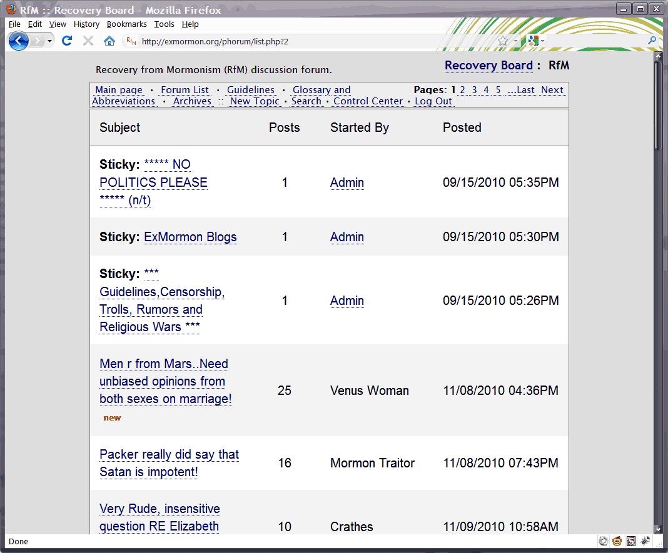
Task: Reload the page with refresh icon
Action: coord(66,41)
